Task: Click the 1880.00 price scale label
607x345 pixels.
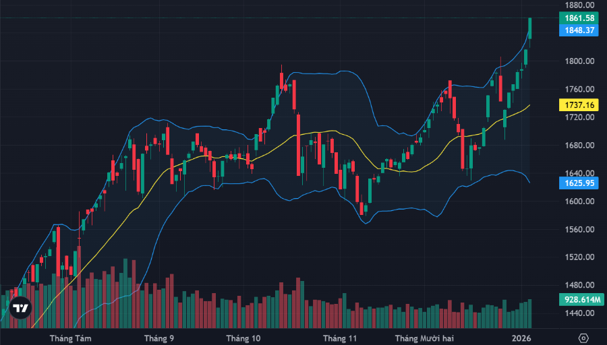Action: (579, 5)
